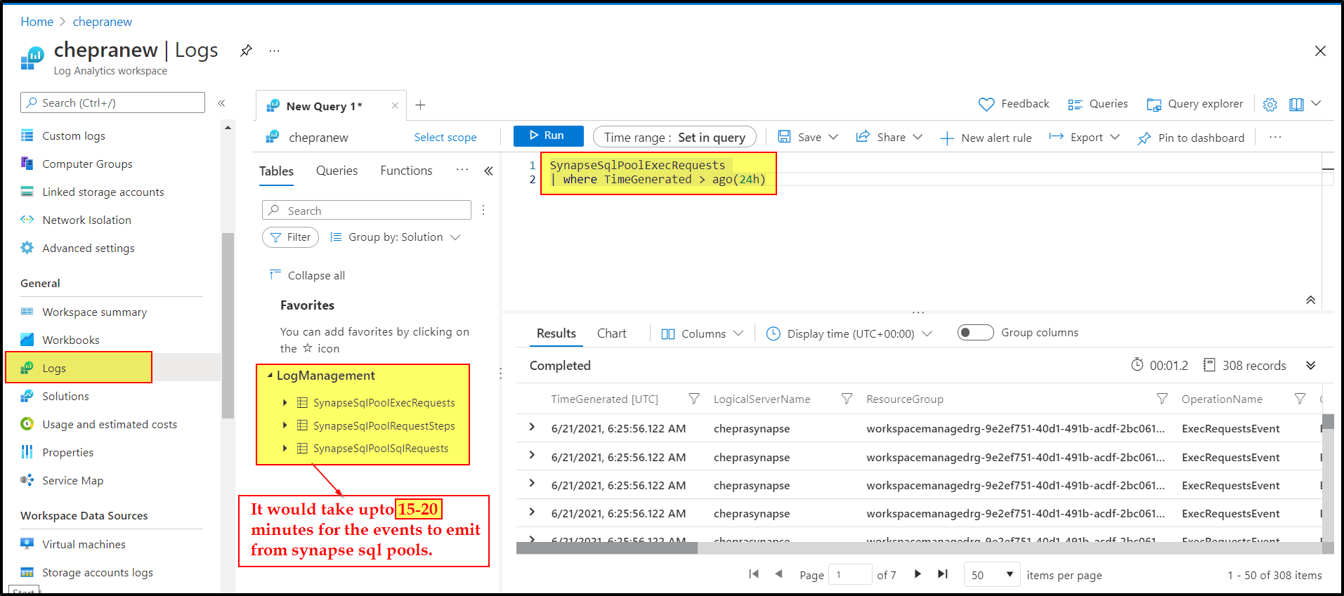Change the items per page dropdown

(x=992, y=574)
